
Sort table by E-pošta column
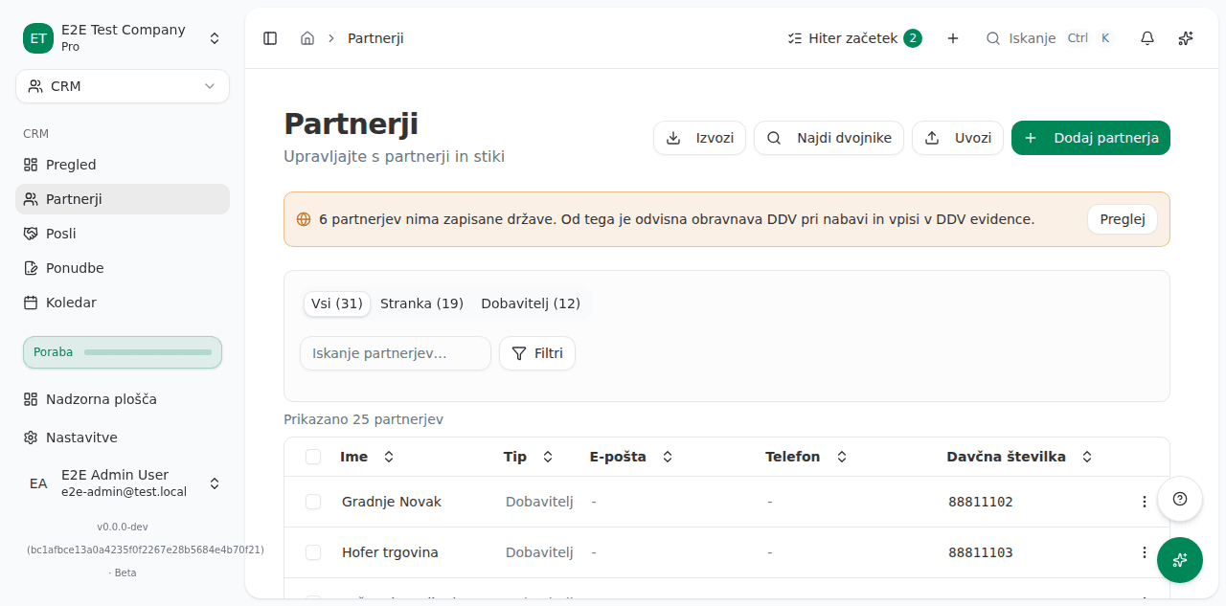pos(631,457)
